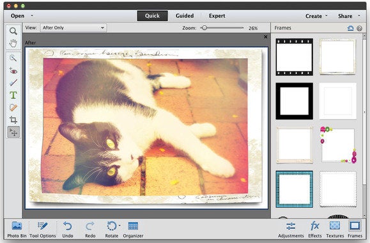This screenshot has height=243, width=370.
Task: Redo the last undone action
Action: tap(90, 230)
